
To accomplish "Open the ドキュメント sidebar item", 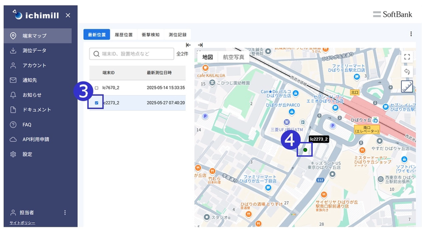I will 38,110.
